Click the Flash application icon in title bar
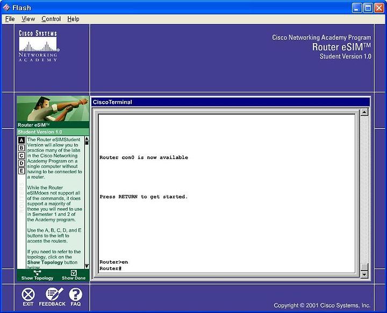The image size is (387, 313). (6, 8)
